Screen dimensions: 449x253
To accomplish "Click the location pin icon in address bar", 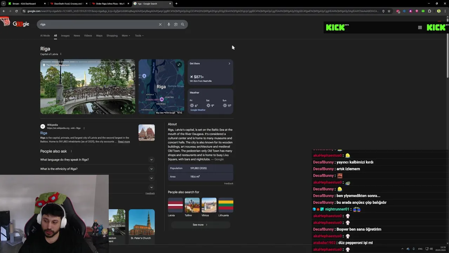I will coord(383,11).
